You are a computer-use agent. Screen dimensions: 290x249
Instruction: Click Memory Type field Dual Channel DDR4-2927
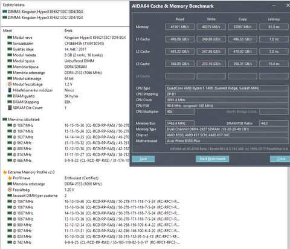(x=227, y=129)
